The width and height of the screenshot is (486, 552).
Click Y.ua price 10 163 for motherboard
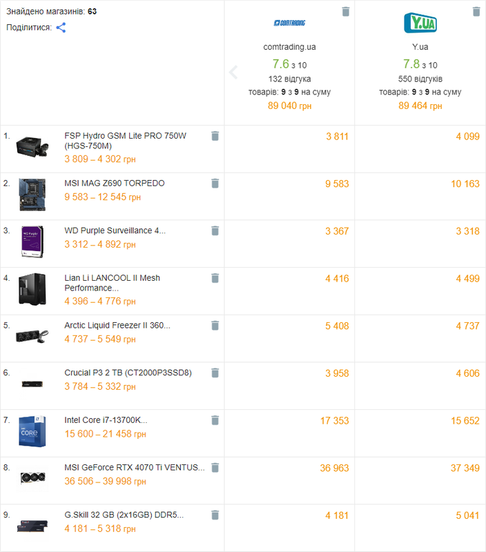465,184
